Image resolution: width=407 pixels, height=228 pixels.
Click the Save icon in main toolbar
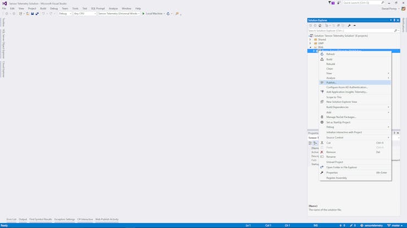(x=32, y=14)
